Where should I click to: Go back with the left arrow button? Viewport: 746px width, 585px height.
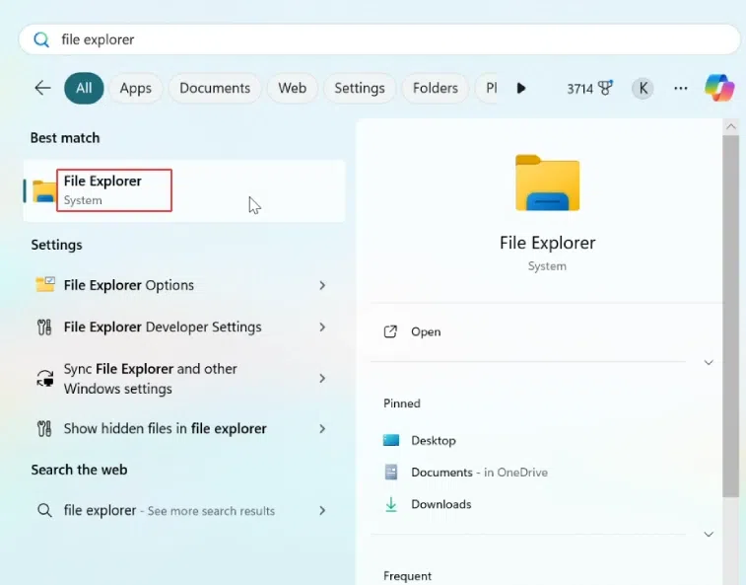click(42, 88)
